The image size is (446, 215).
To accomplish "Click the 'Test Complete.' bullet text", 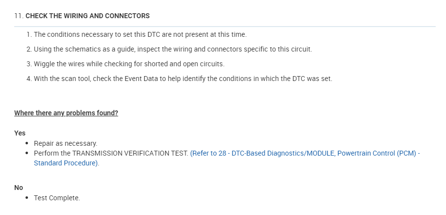I will [x=57, y=198].
